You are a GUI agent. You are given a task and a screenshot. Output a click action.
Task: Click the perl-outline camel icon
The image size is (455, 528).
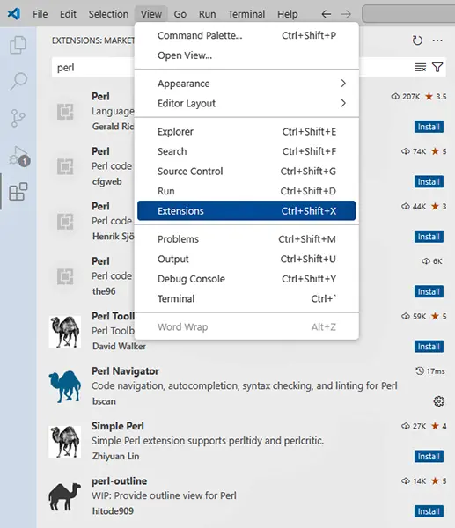(64, 496)
